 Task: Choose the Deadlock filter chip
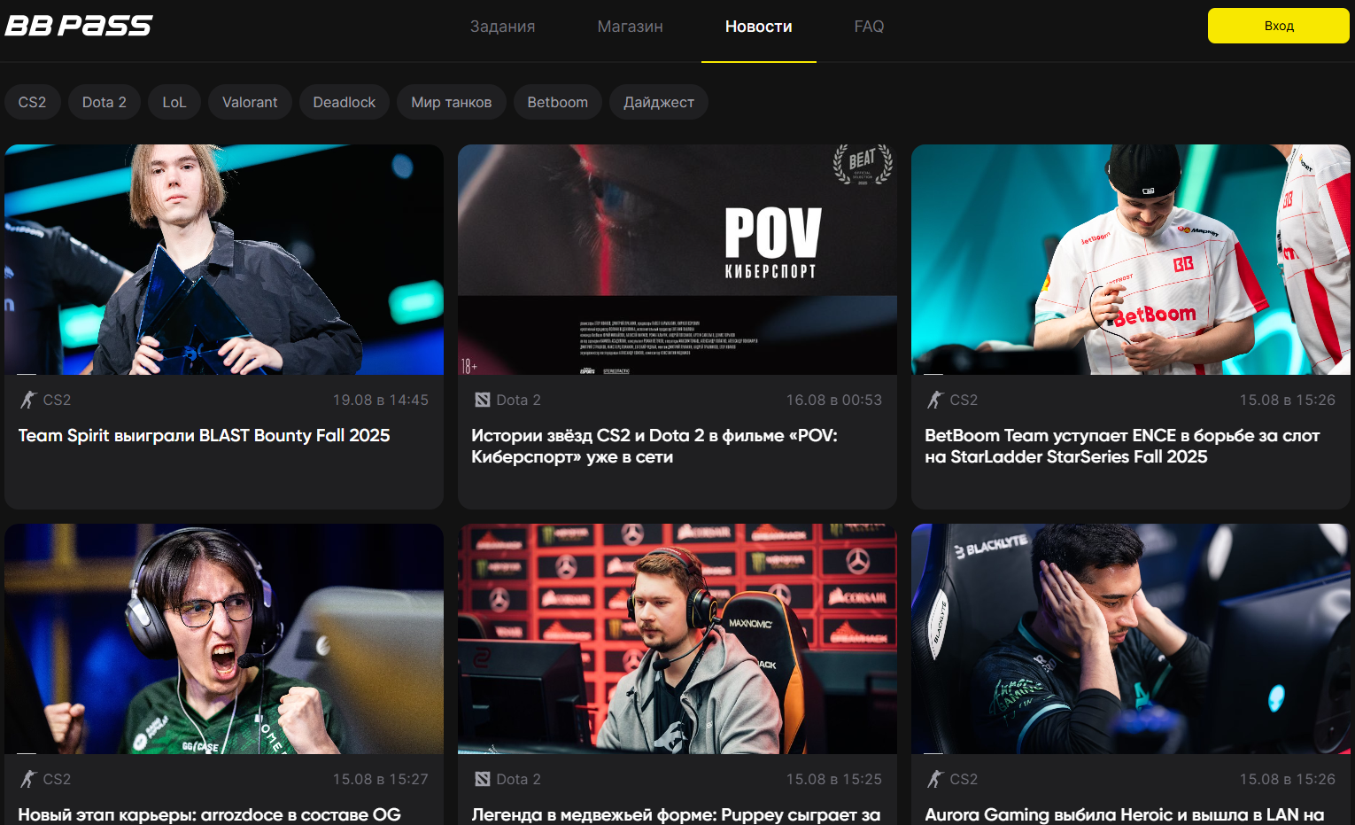coord(345,102)
